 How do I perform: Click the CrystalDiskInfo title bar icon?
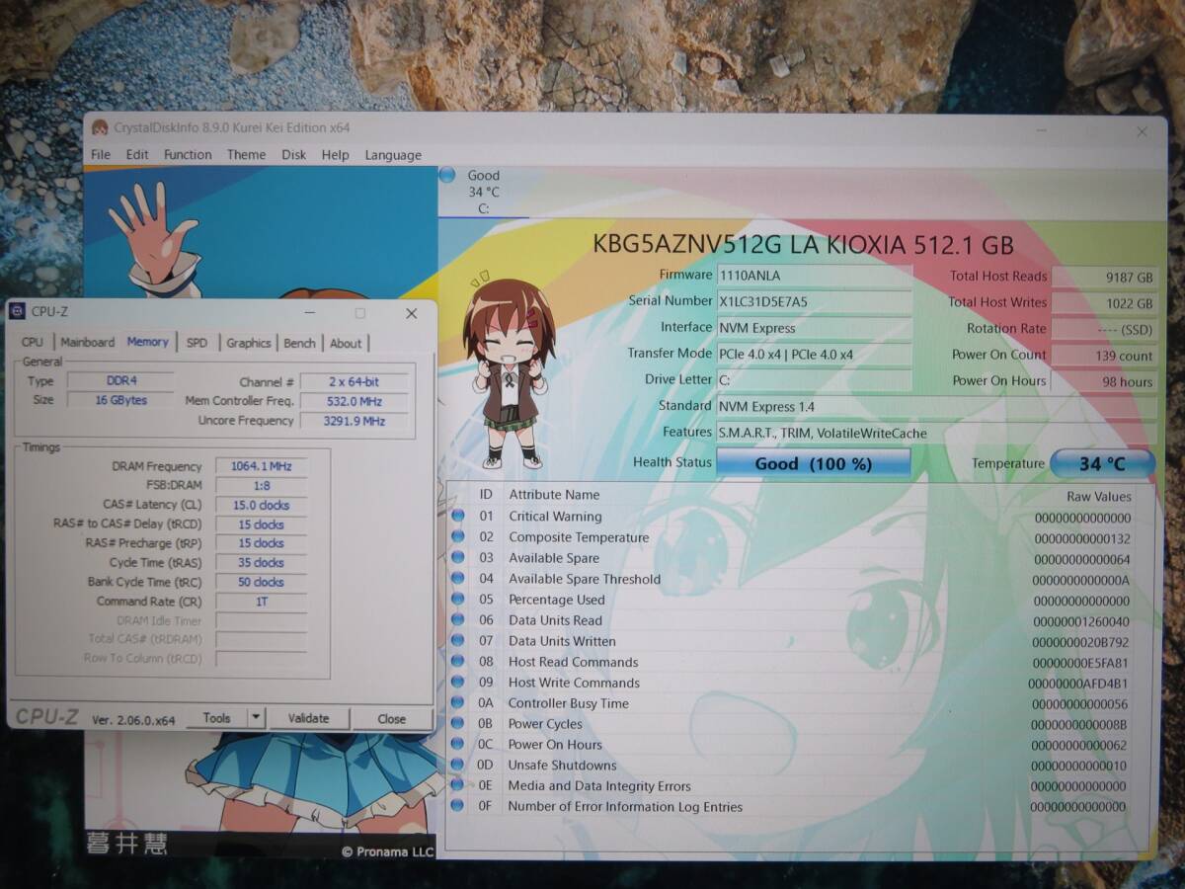coord(100,127)
